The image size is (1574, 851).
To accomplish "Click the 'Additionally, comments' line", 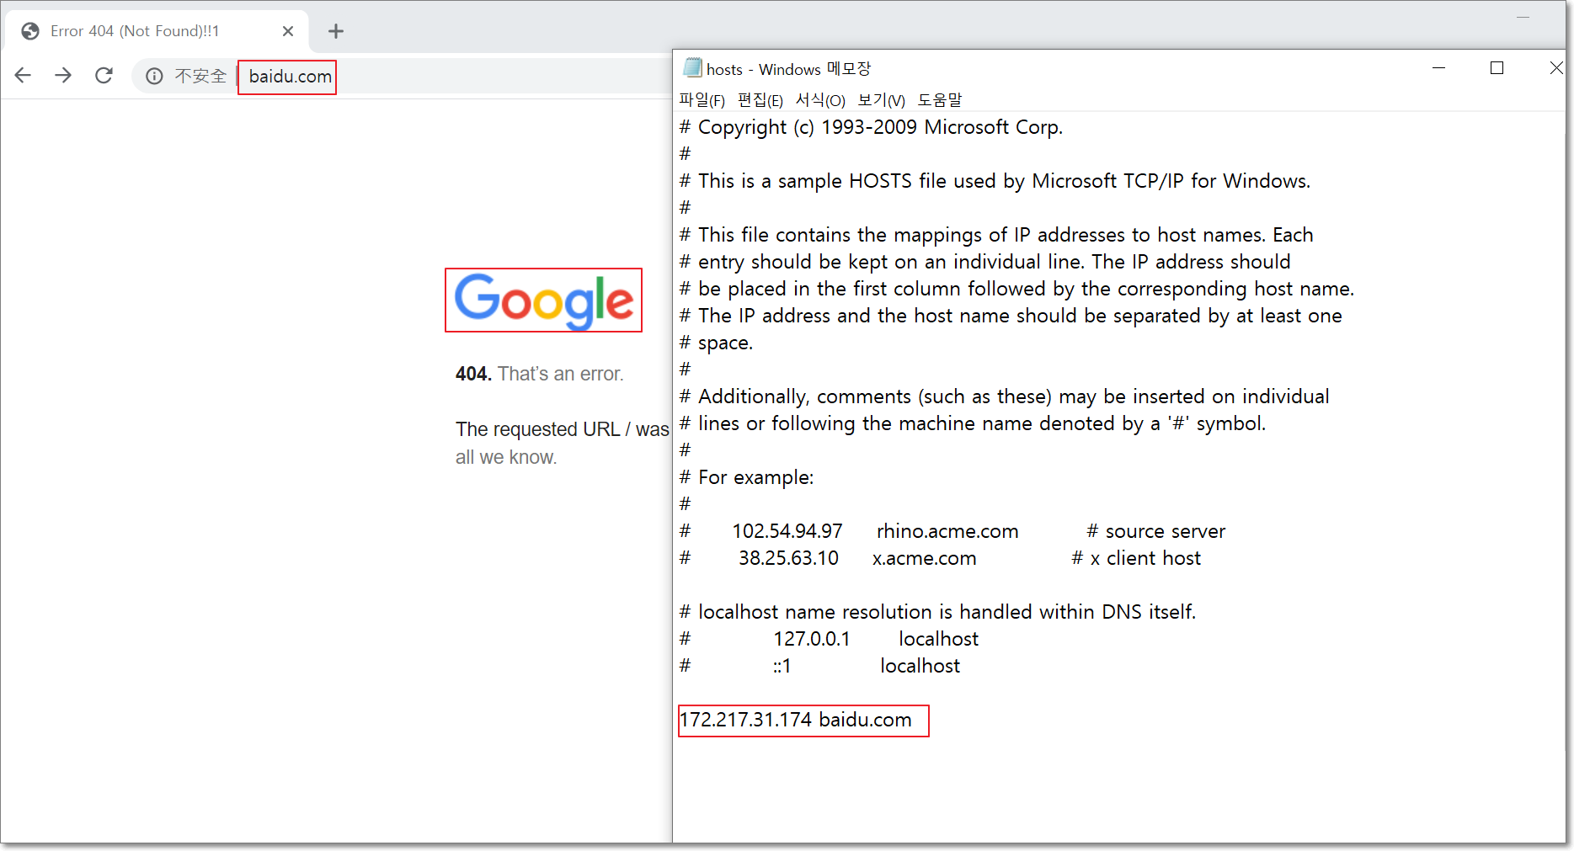I will point(1005,396).
